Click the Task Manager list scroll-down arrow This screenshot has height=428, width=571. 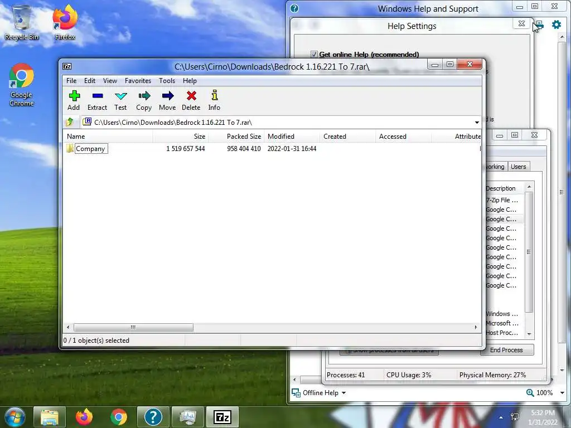coord(529,334)
